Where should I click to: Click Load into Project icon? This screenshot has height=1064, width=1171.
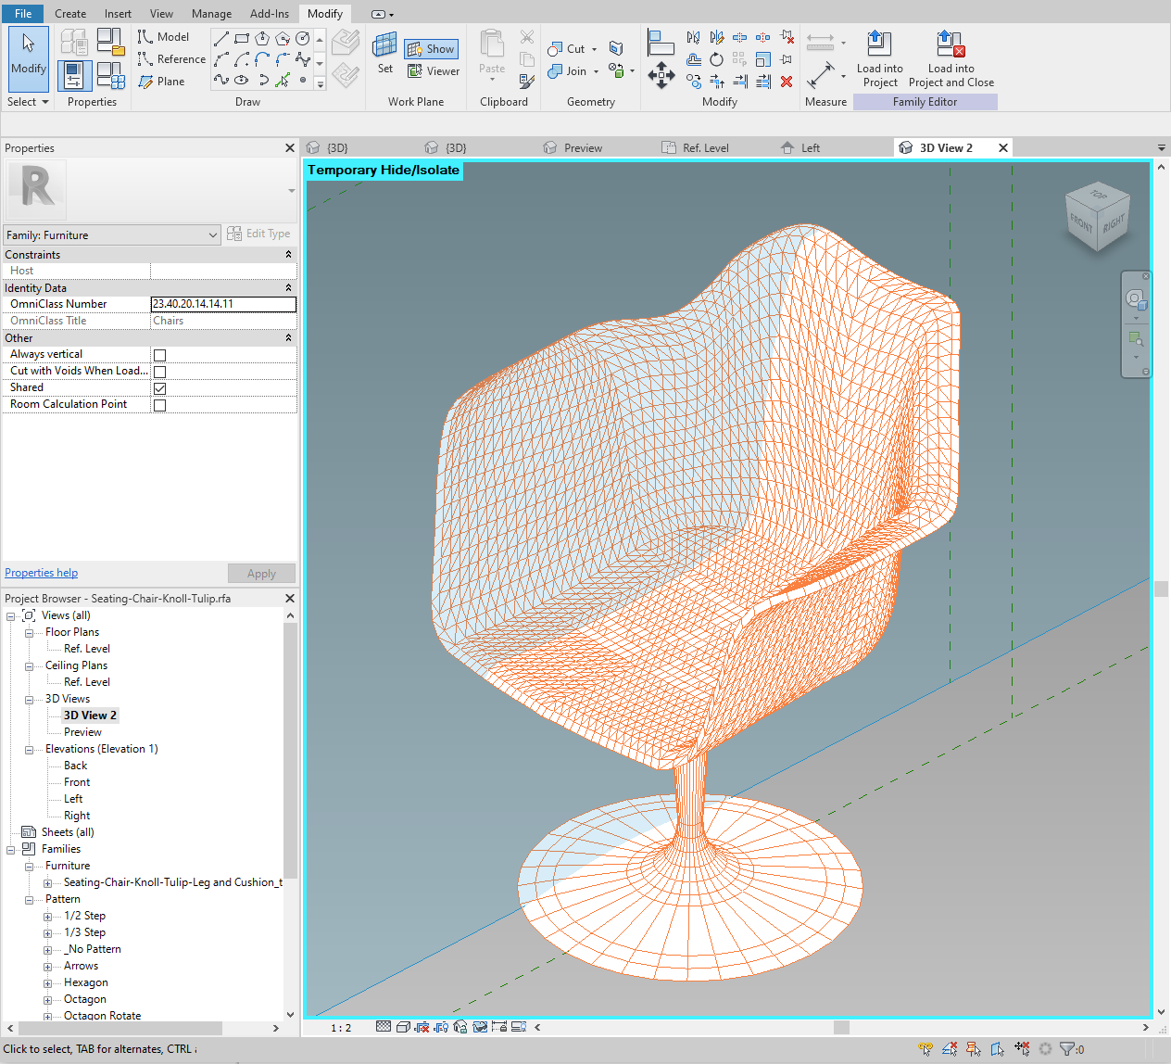click(x=879, y=59)
